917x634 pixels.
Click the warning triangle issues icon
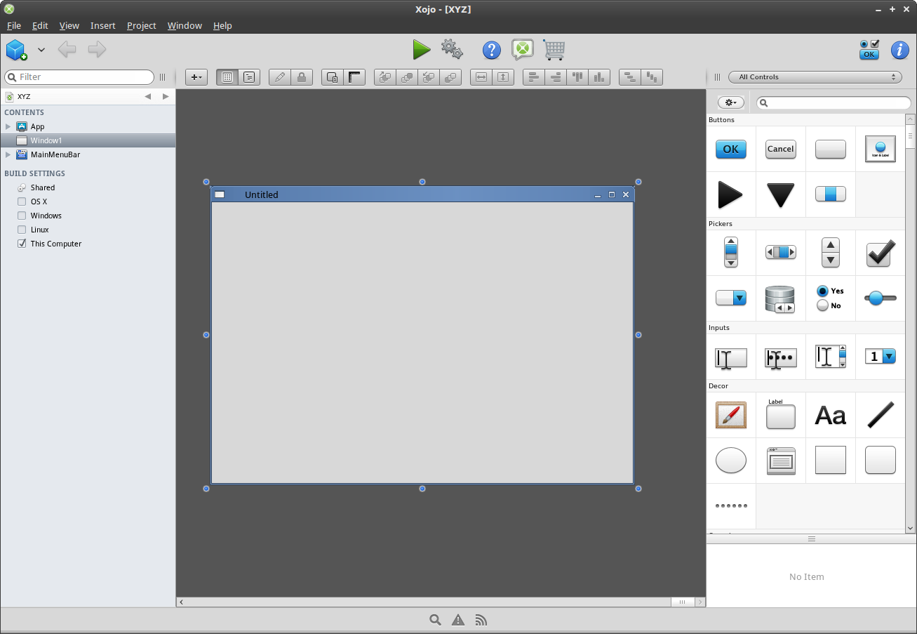click(x=458, y=620)
